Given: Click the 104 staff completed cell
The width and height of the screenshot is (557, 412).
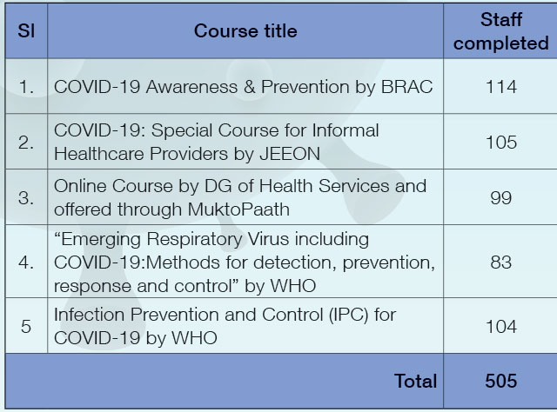Looking at the screenshot, I should coord(500,326).
